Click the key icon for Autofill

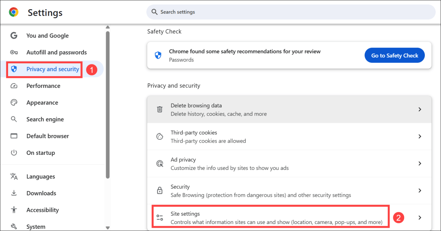point(14,53)
